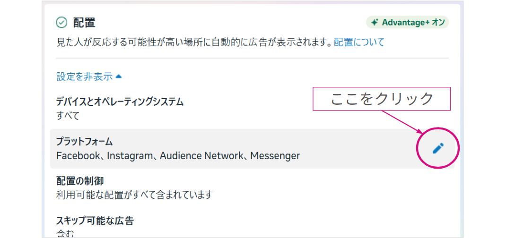
Task: Click the 配置 section title
Action: [x=84, y=22]
